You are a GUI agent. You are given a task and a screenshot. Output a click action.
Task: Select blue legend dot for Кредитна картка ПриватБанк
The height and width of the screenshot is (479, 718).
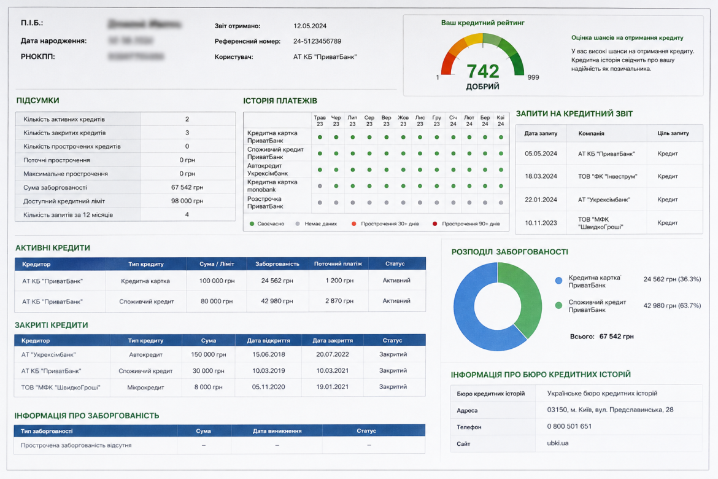(558, 281)
